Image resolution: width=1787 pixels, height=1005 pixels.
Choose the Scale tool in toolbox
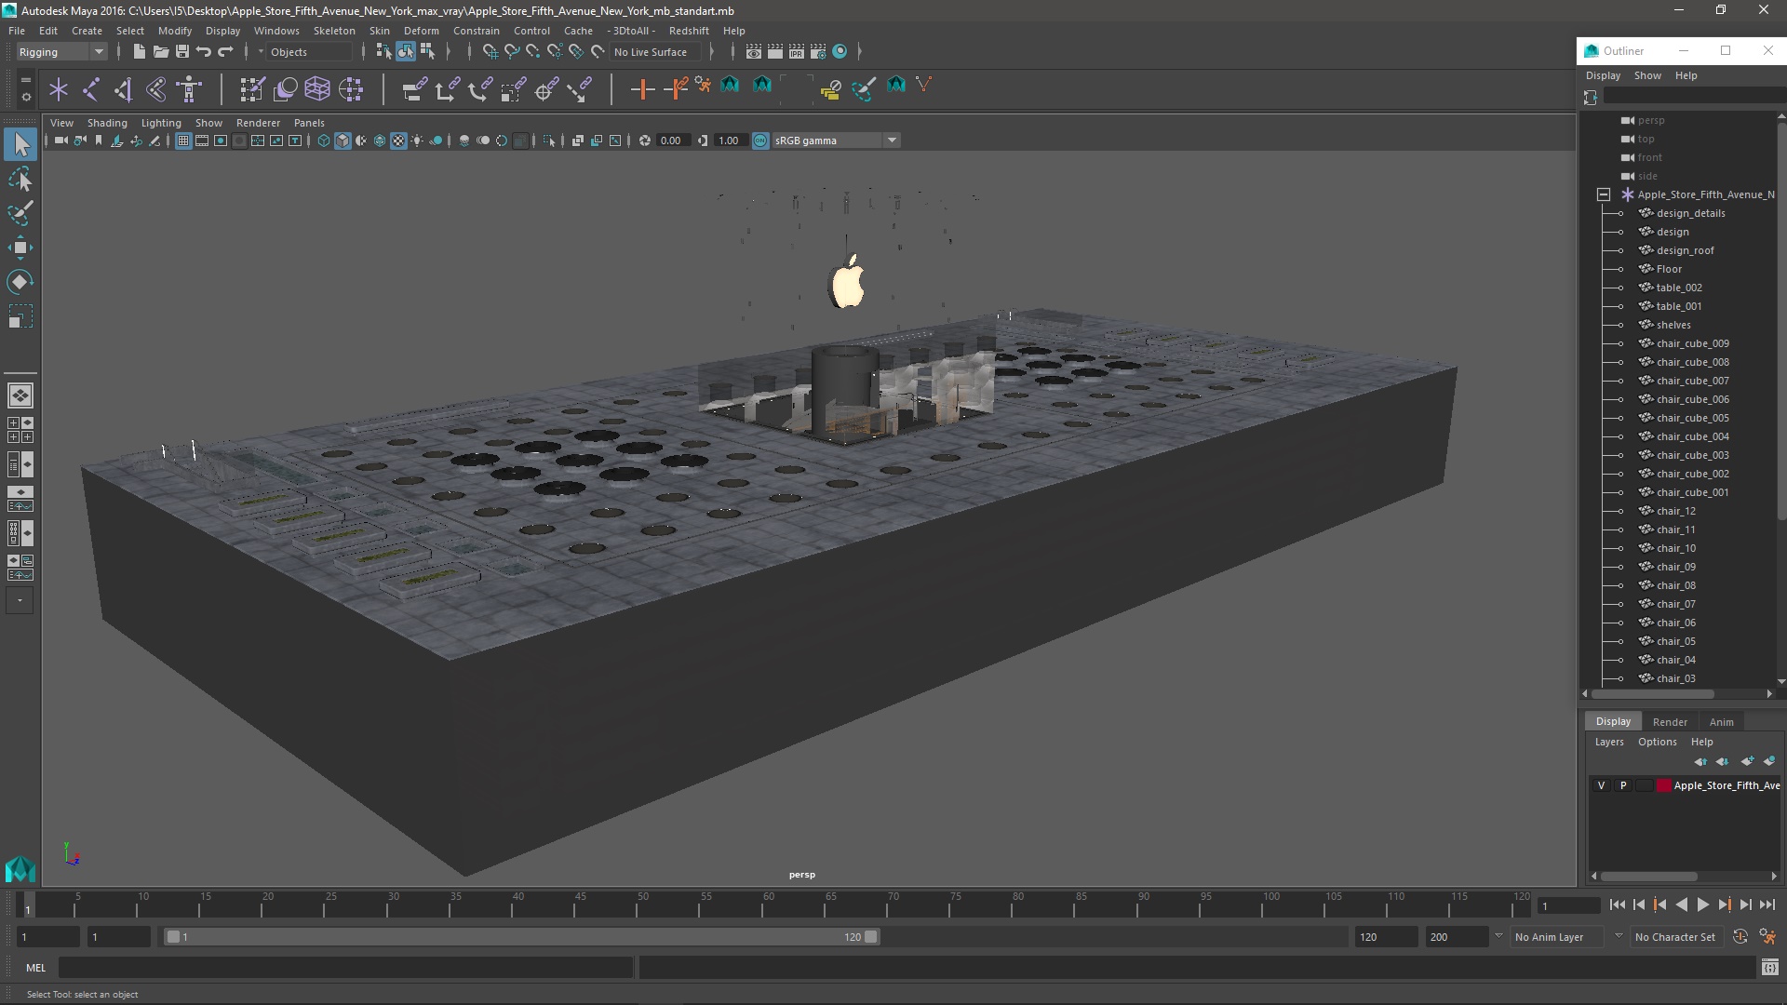point(20,316)
